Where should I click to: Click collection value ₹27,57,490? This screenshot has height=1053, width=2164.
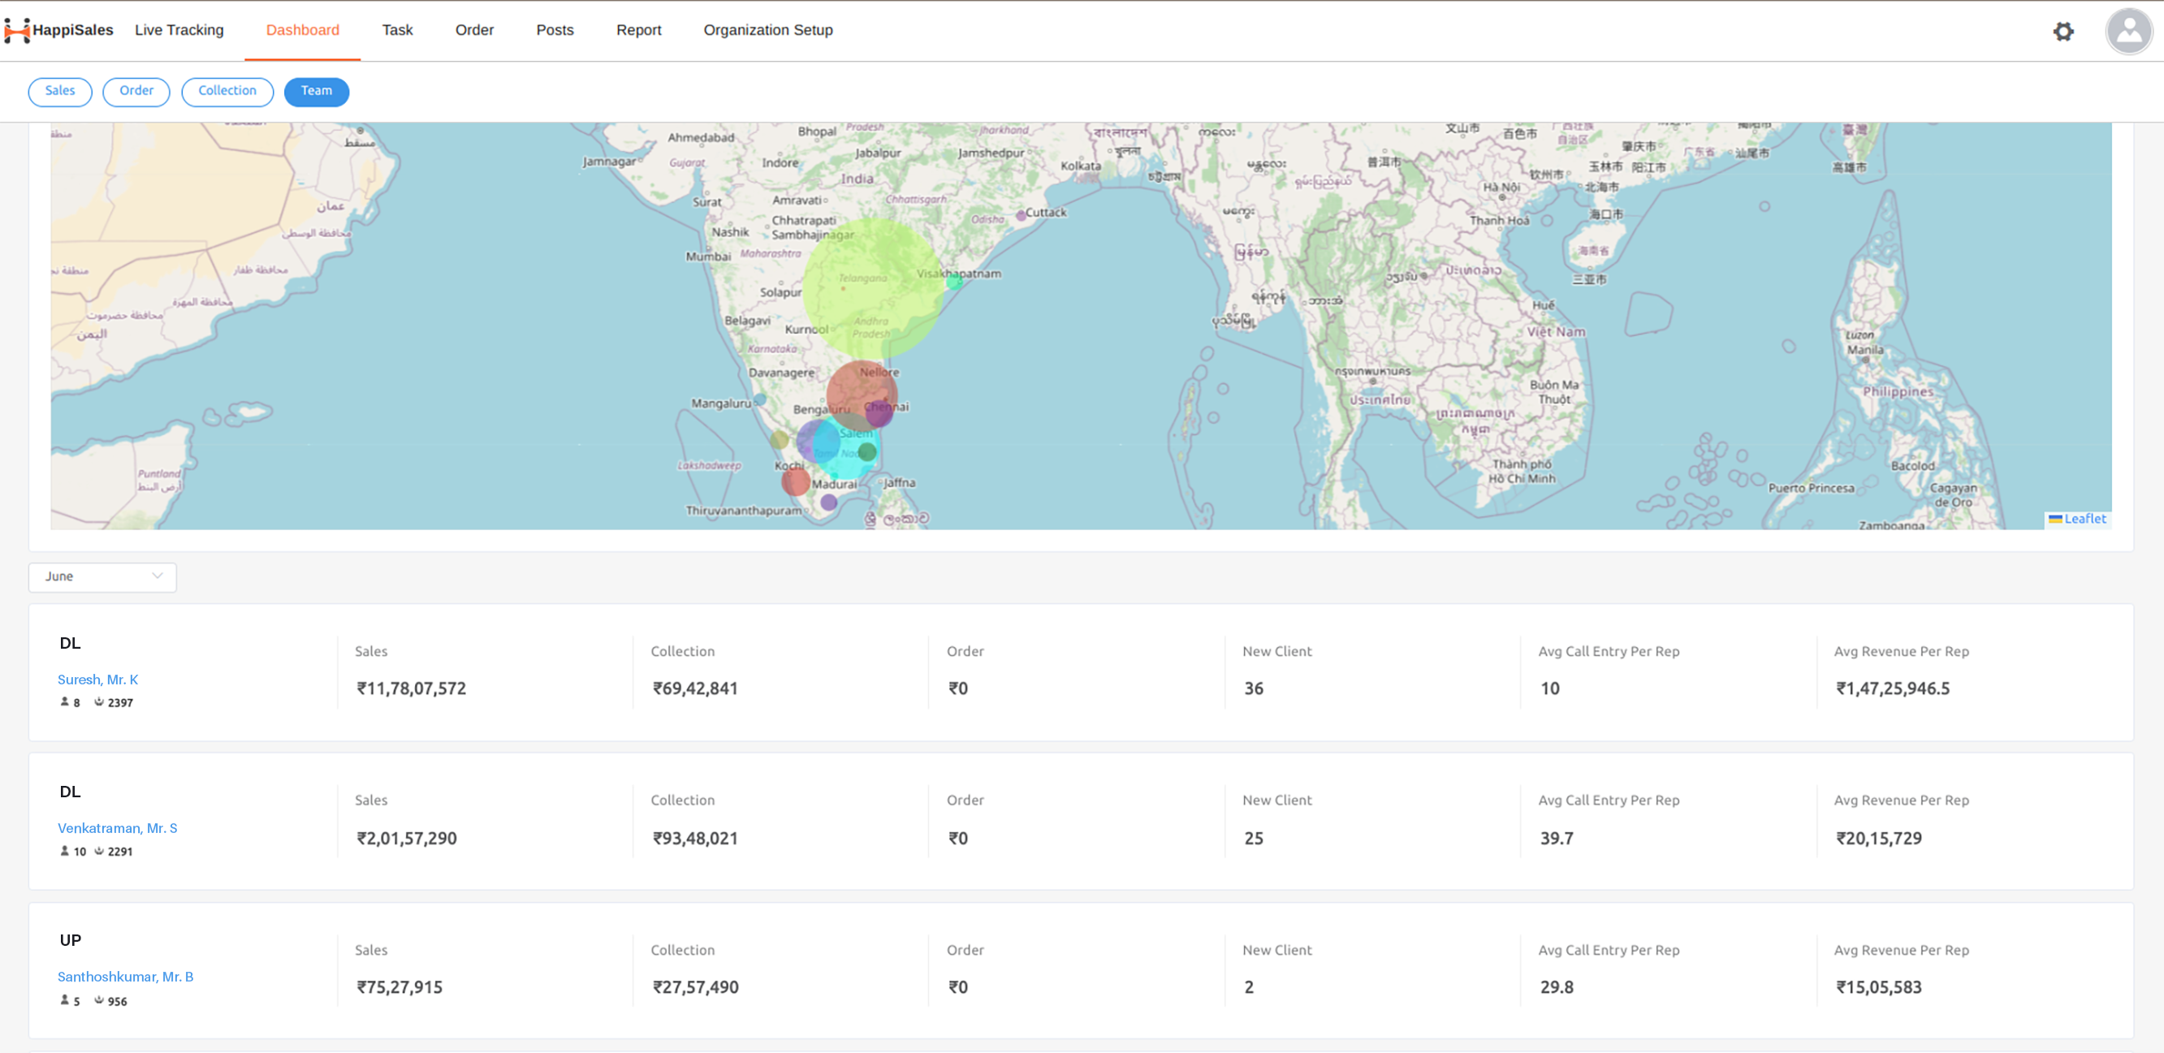point(696,987)
